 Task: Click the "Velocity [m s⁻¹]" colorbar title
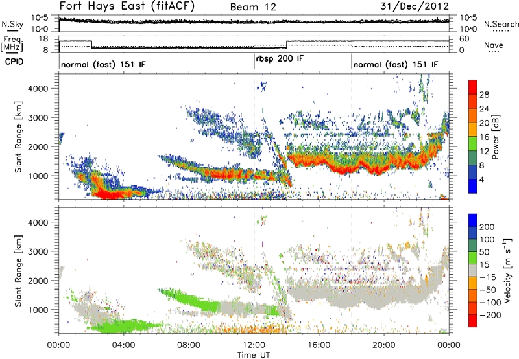(507, 270)
